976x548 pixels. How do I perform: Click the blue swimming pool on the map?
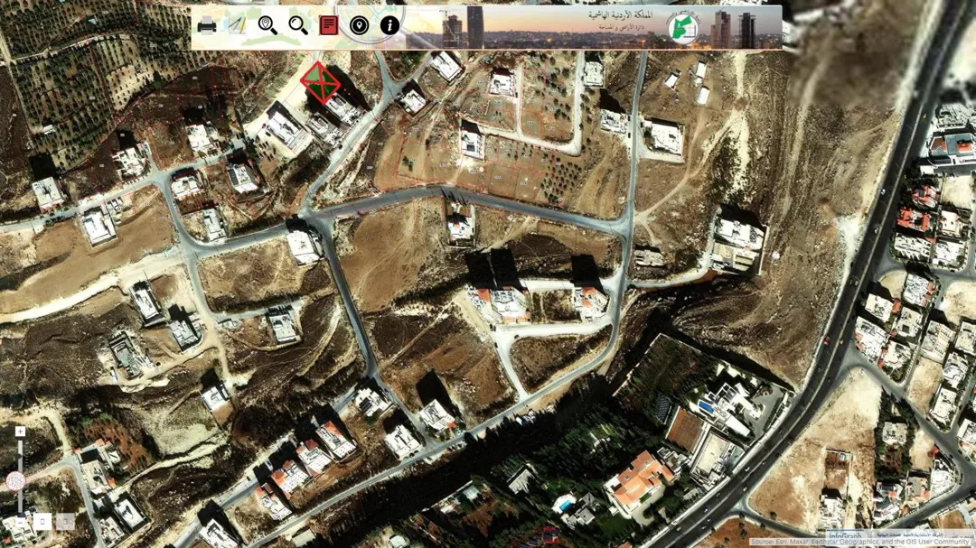[x=707, y=407]
